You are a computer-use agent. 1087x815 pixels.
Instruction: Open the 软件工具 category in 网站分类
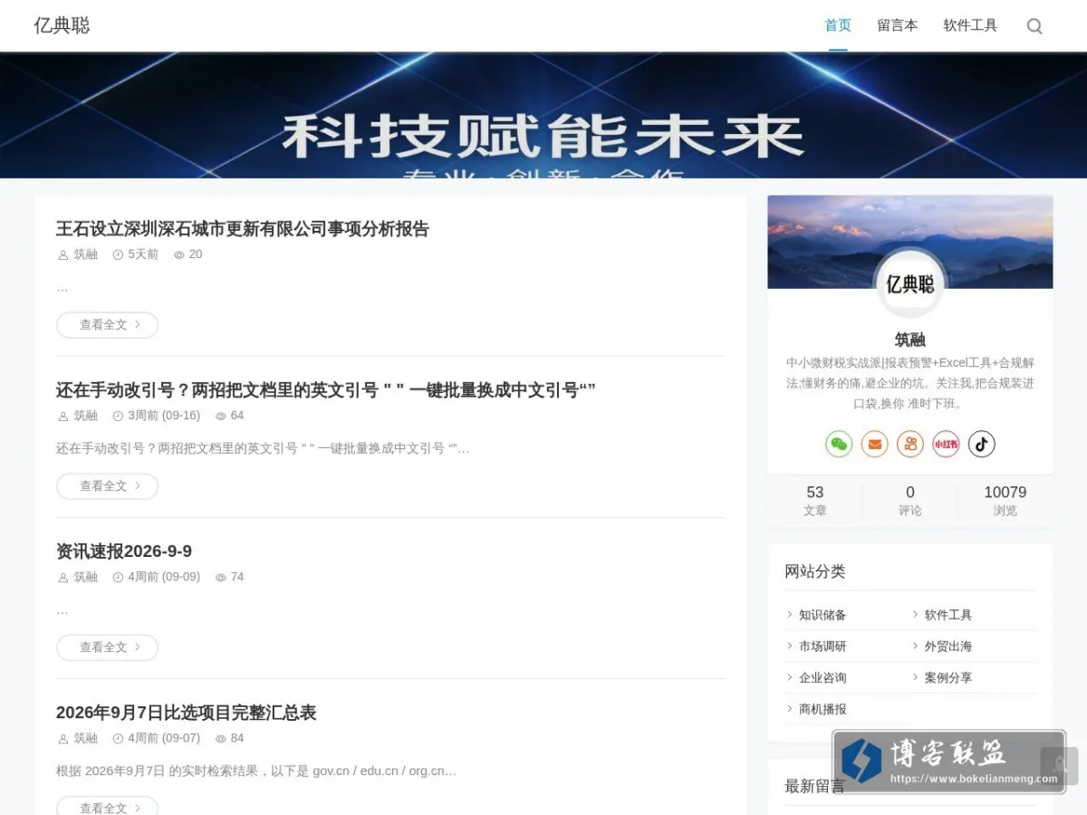[x=948, y=615]
